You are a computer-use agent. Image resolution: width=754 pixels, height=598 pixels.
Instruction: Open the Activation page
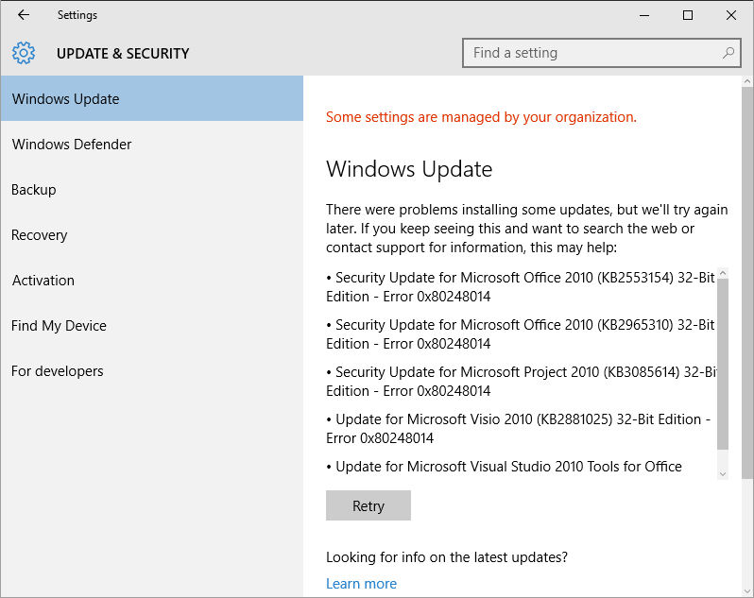tap(152, 281)
